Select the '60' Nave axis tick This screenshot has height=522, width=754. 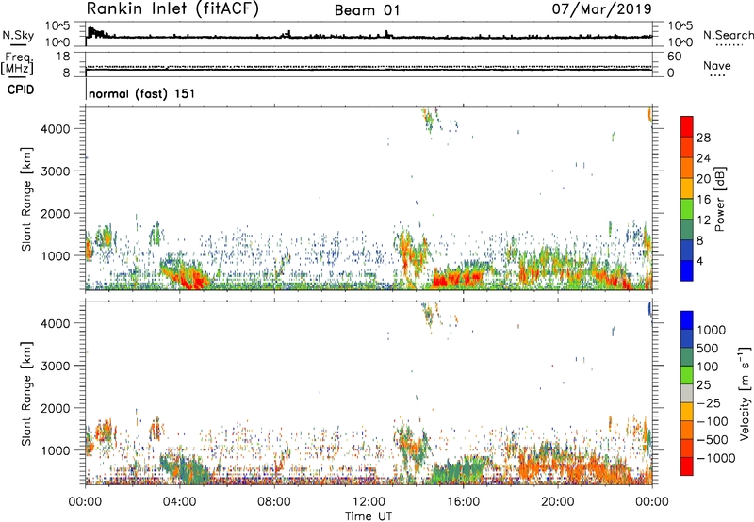pyautogui.click(x=674, y=57)
